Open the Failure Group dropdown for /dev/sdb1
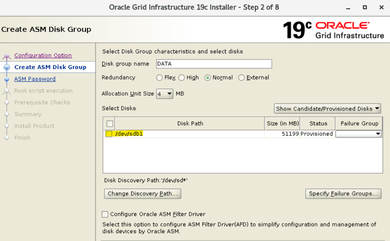390x241 pixels. [359, 134]
